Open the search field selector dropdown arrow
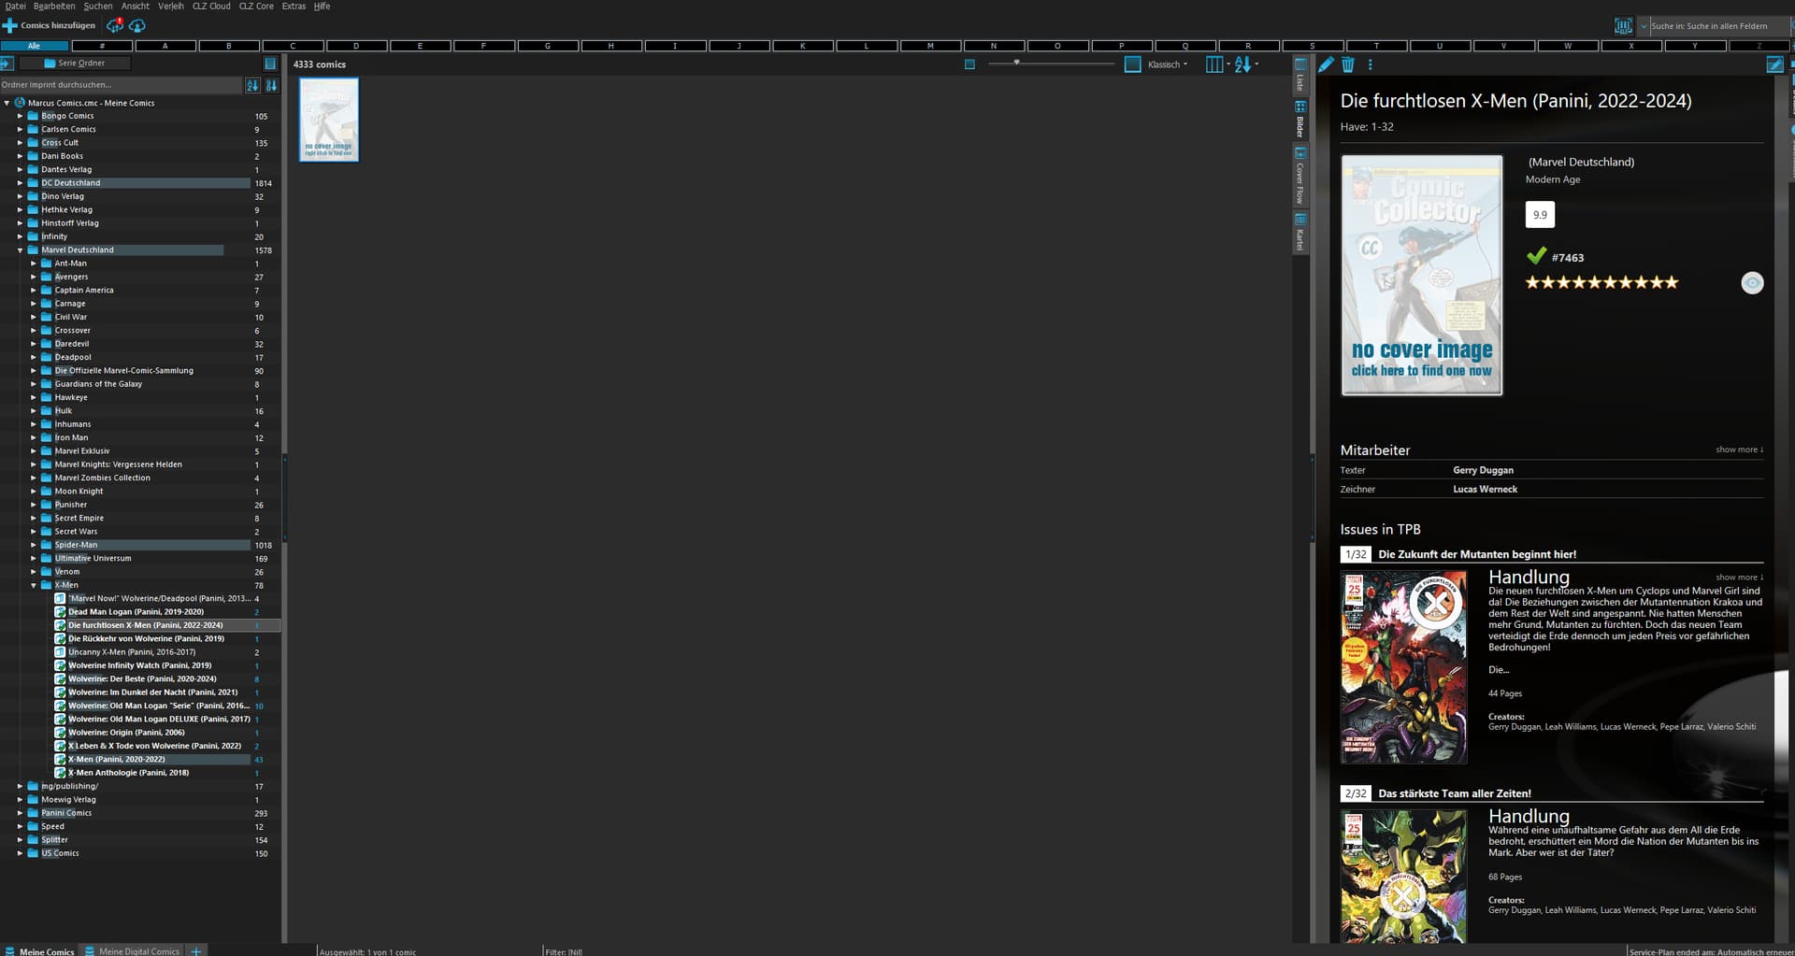This screenshot has width=1795, height=956. tap(1644, 26)
